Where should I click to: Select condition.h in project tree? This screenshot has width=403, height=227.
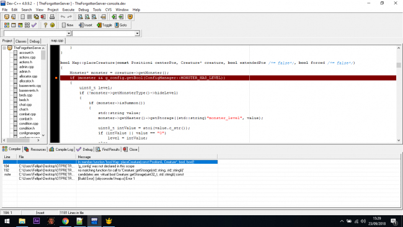27,128
